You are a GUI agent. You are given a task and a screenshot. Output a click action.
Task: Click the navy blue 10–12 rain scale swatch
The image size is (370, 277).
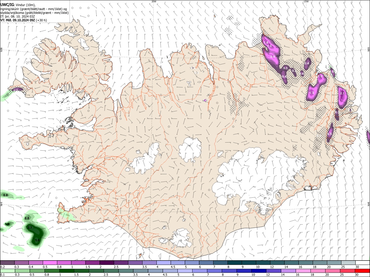[x=258, y=271]
